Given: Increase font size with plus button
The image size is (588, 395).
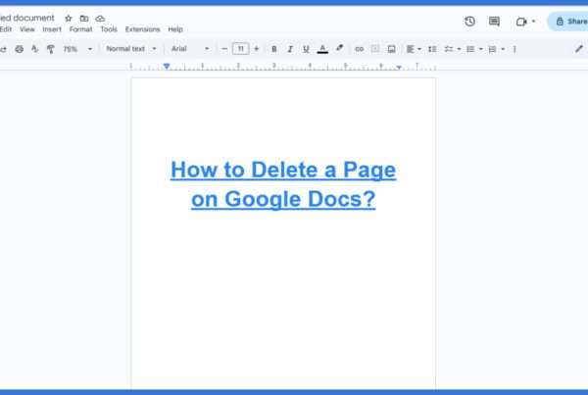Looking at the screenshot, I should coord(257,49).
